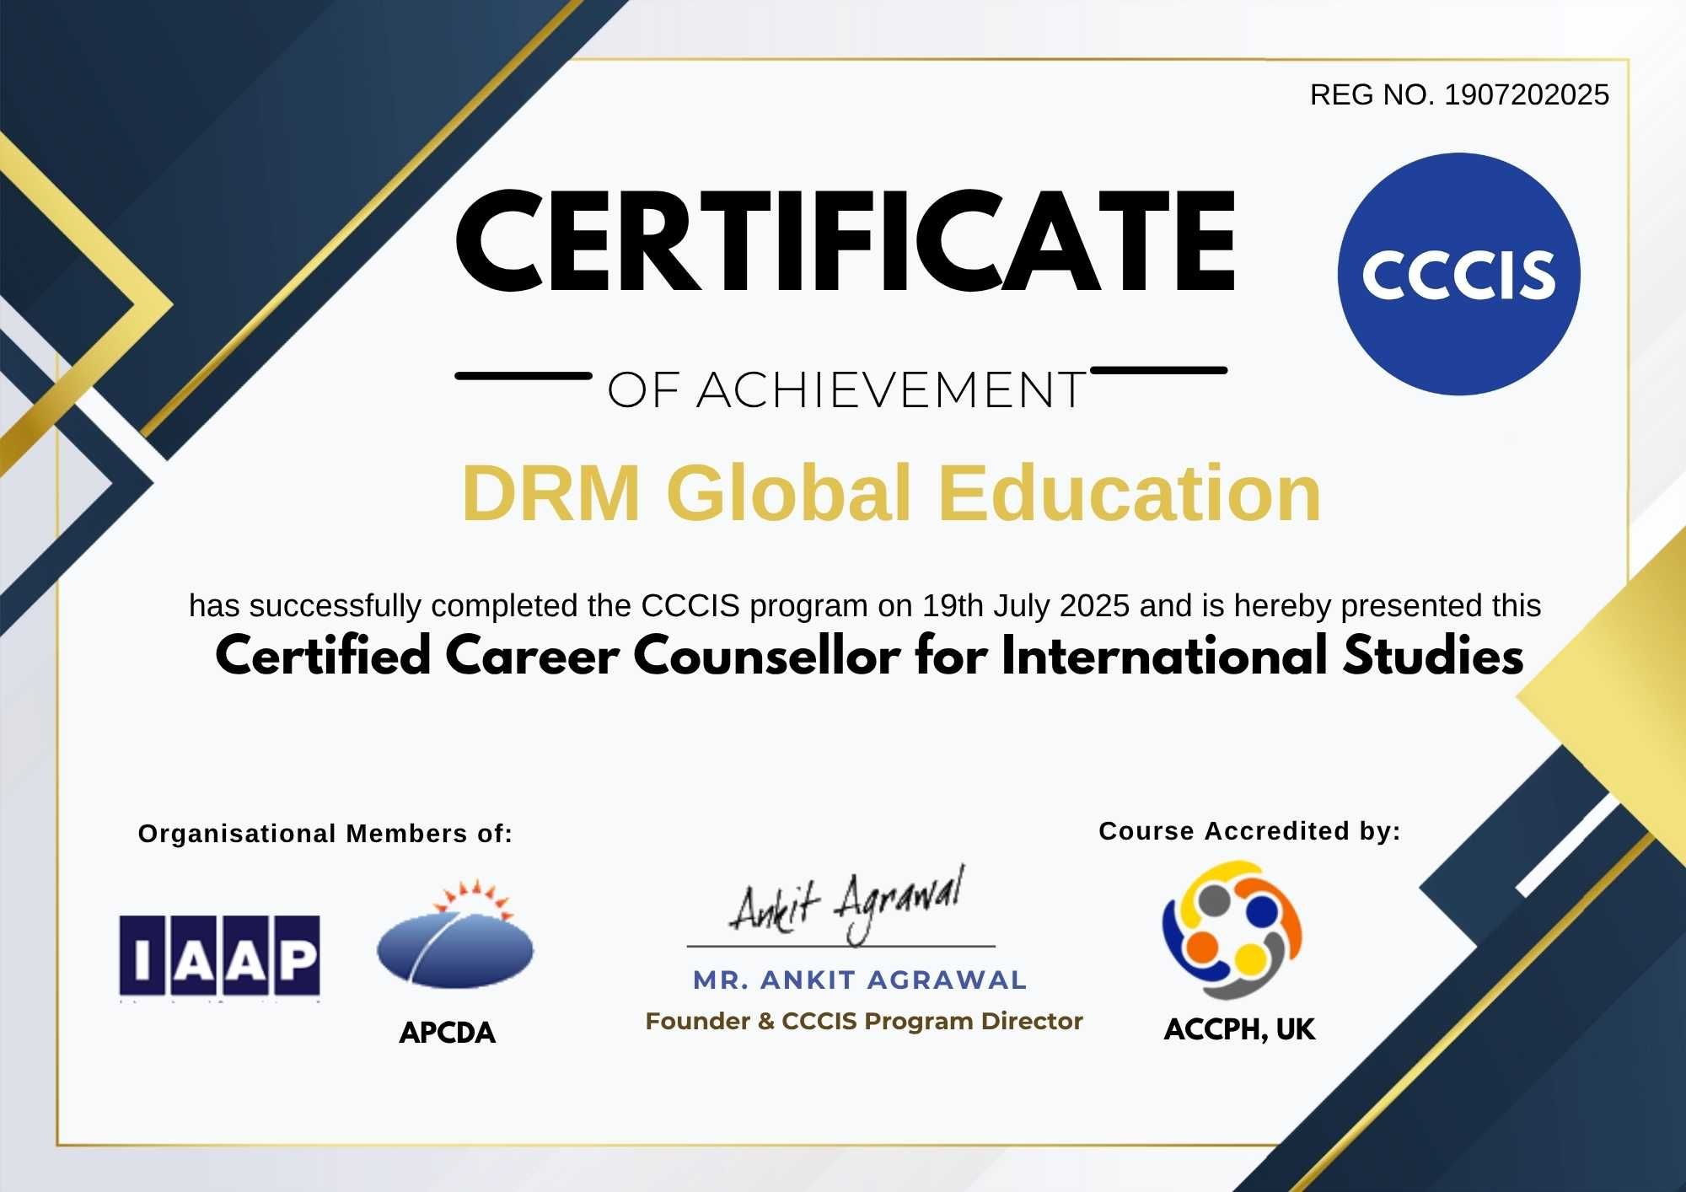Click the Founder & CCCIS Program Director text

(x=863, y=1021)
